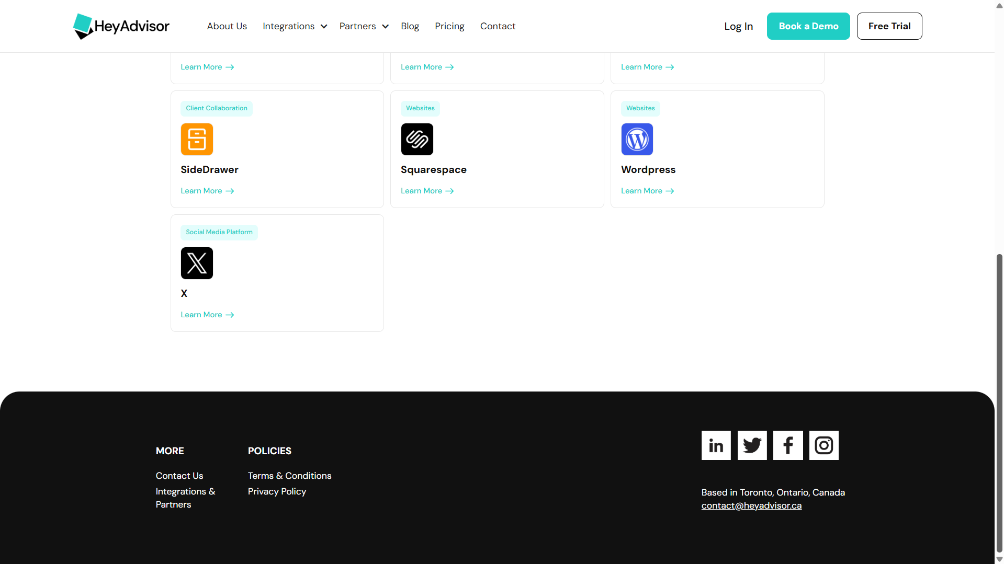Click the SideDrawer orange app icon
Viewport: 1004px width, 564px height.
click(197, 140)
